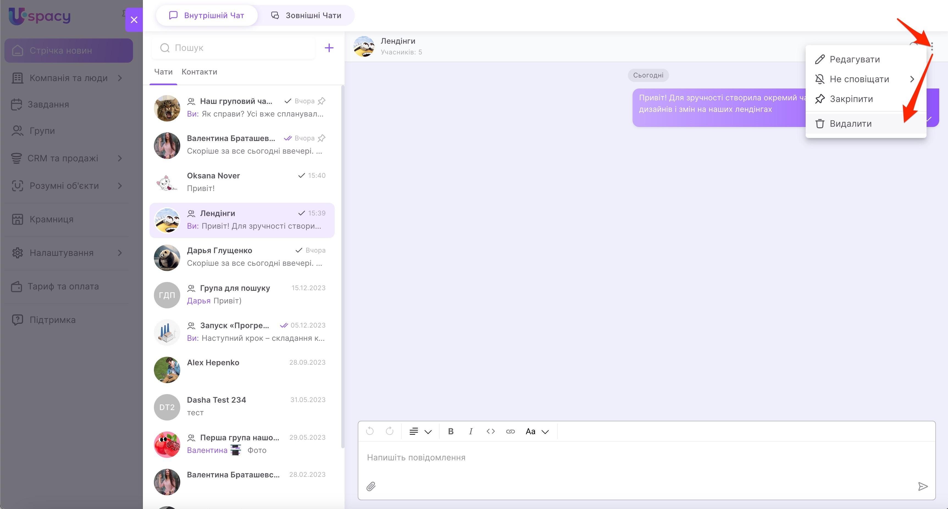
Task: Insert a link with the link icon
Action: 510,431
